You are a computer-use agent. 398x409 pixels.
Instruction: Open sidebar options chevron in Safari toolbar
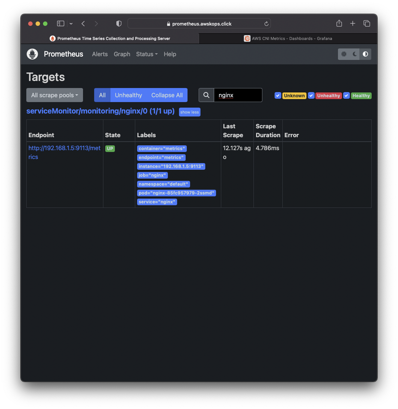(x=71, y=24)
